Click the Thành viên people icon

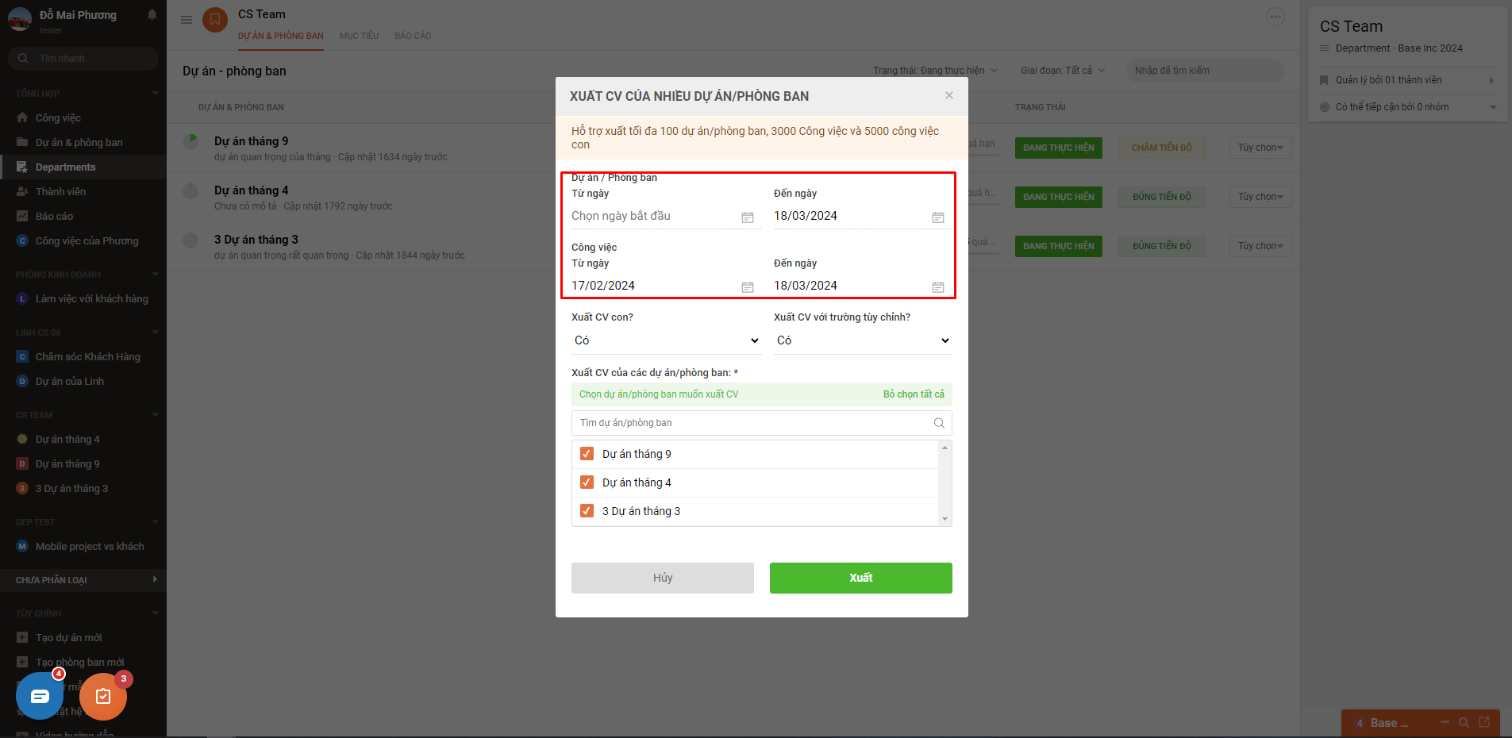click(x=22, y=191)
